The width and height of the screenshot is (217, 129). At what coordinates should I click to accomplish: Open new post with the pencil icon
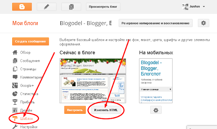(x=46, y=7)
